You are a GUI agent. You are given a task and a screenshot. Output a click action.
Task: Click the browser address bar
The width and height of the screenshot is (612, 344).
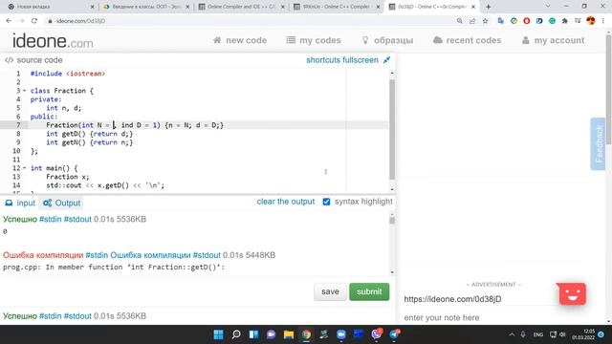click(250, 21)
